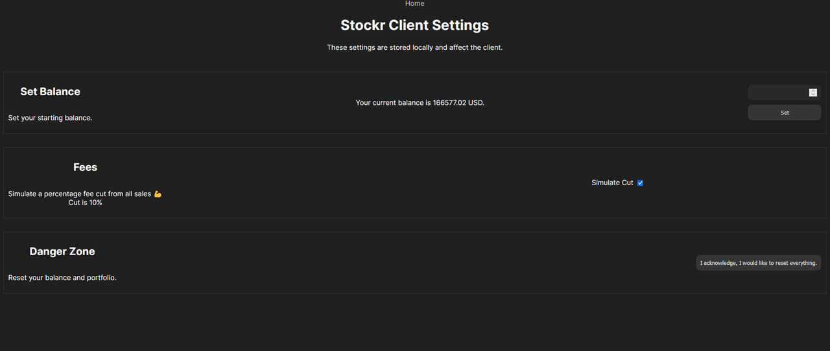830x351 pixels.
Task: Click the flexed bicep emoji icon
Action: (158, 194)
